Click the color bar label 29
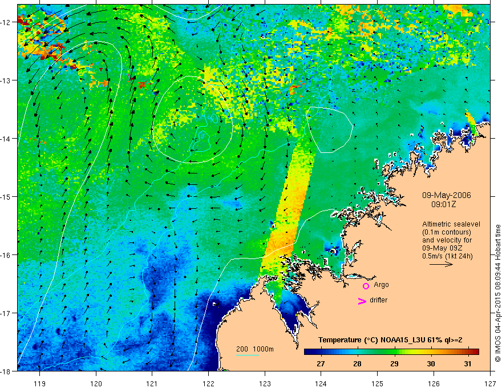The height and width of the screenshot is (388, 502). click(394, 363)
